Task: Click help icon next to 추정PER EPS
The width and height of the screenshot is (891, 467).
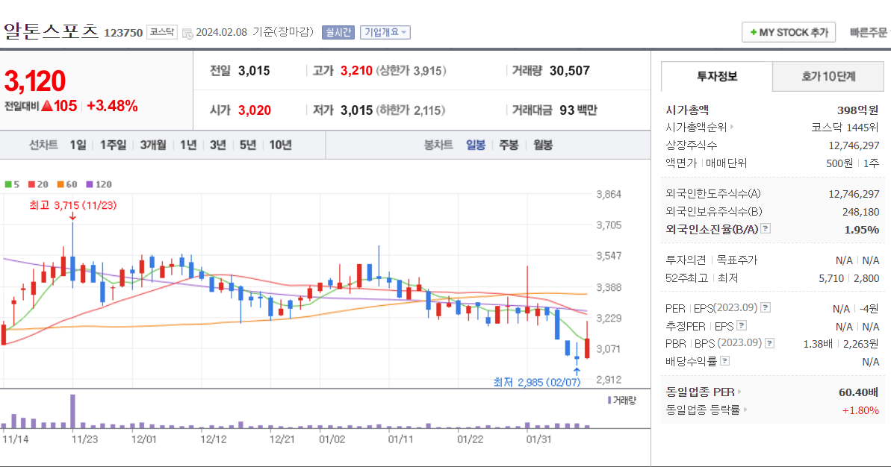Action: [742, 326]
